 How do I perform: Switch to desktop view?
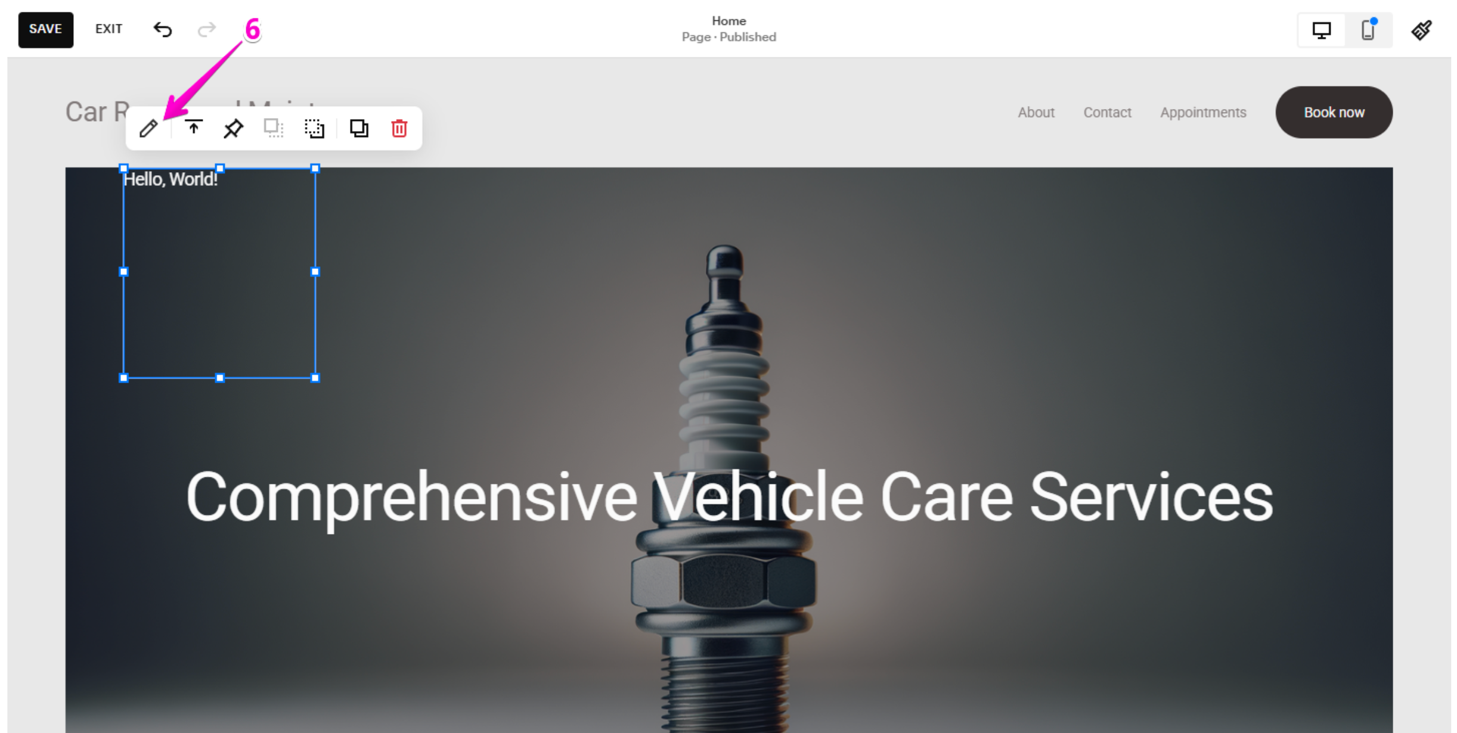coord(1322,30)
